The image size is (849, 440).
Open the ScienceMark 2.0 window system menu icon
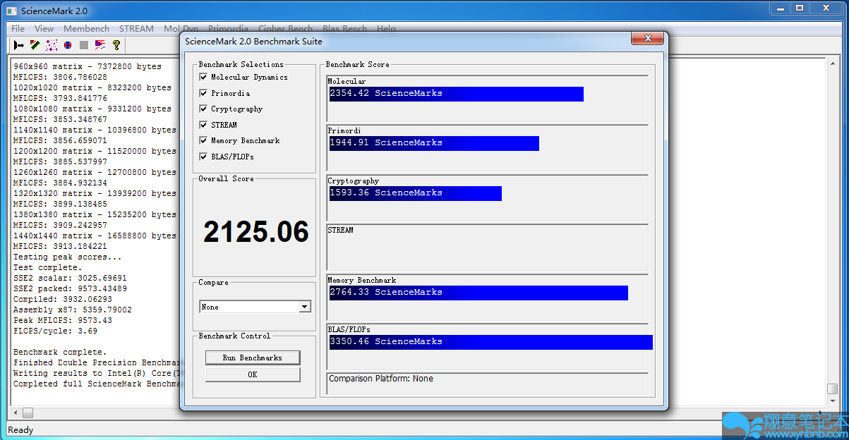pyautogui.click(x=11, y=11)
